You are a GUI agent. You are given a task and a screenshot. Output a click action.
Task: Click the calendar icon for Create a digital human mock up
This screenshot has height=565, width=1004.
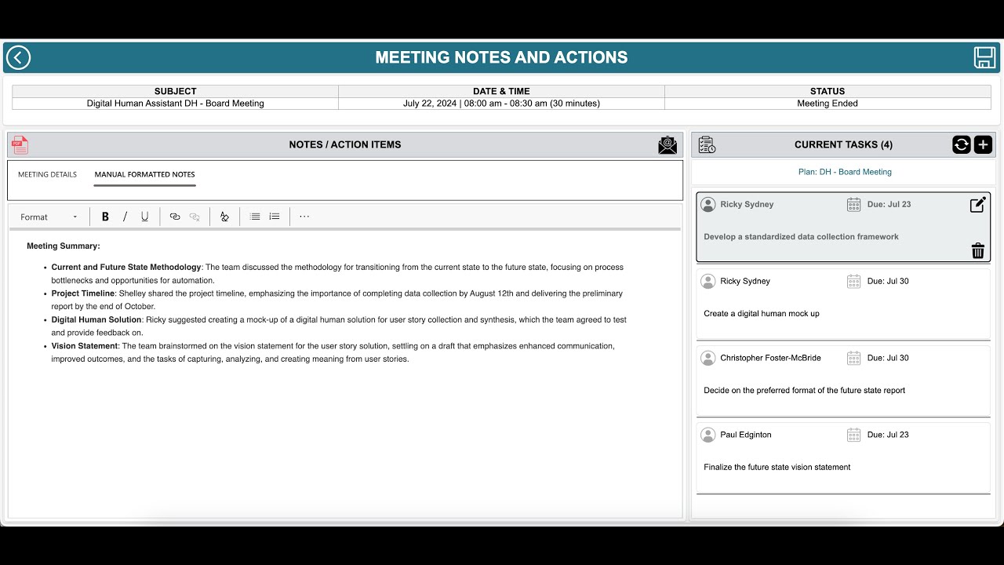[x=854, y=281]
